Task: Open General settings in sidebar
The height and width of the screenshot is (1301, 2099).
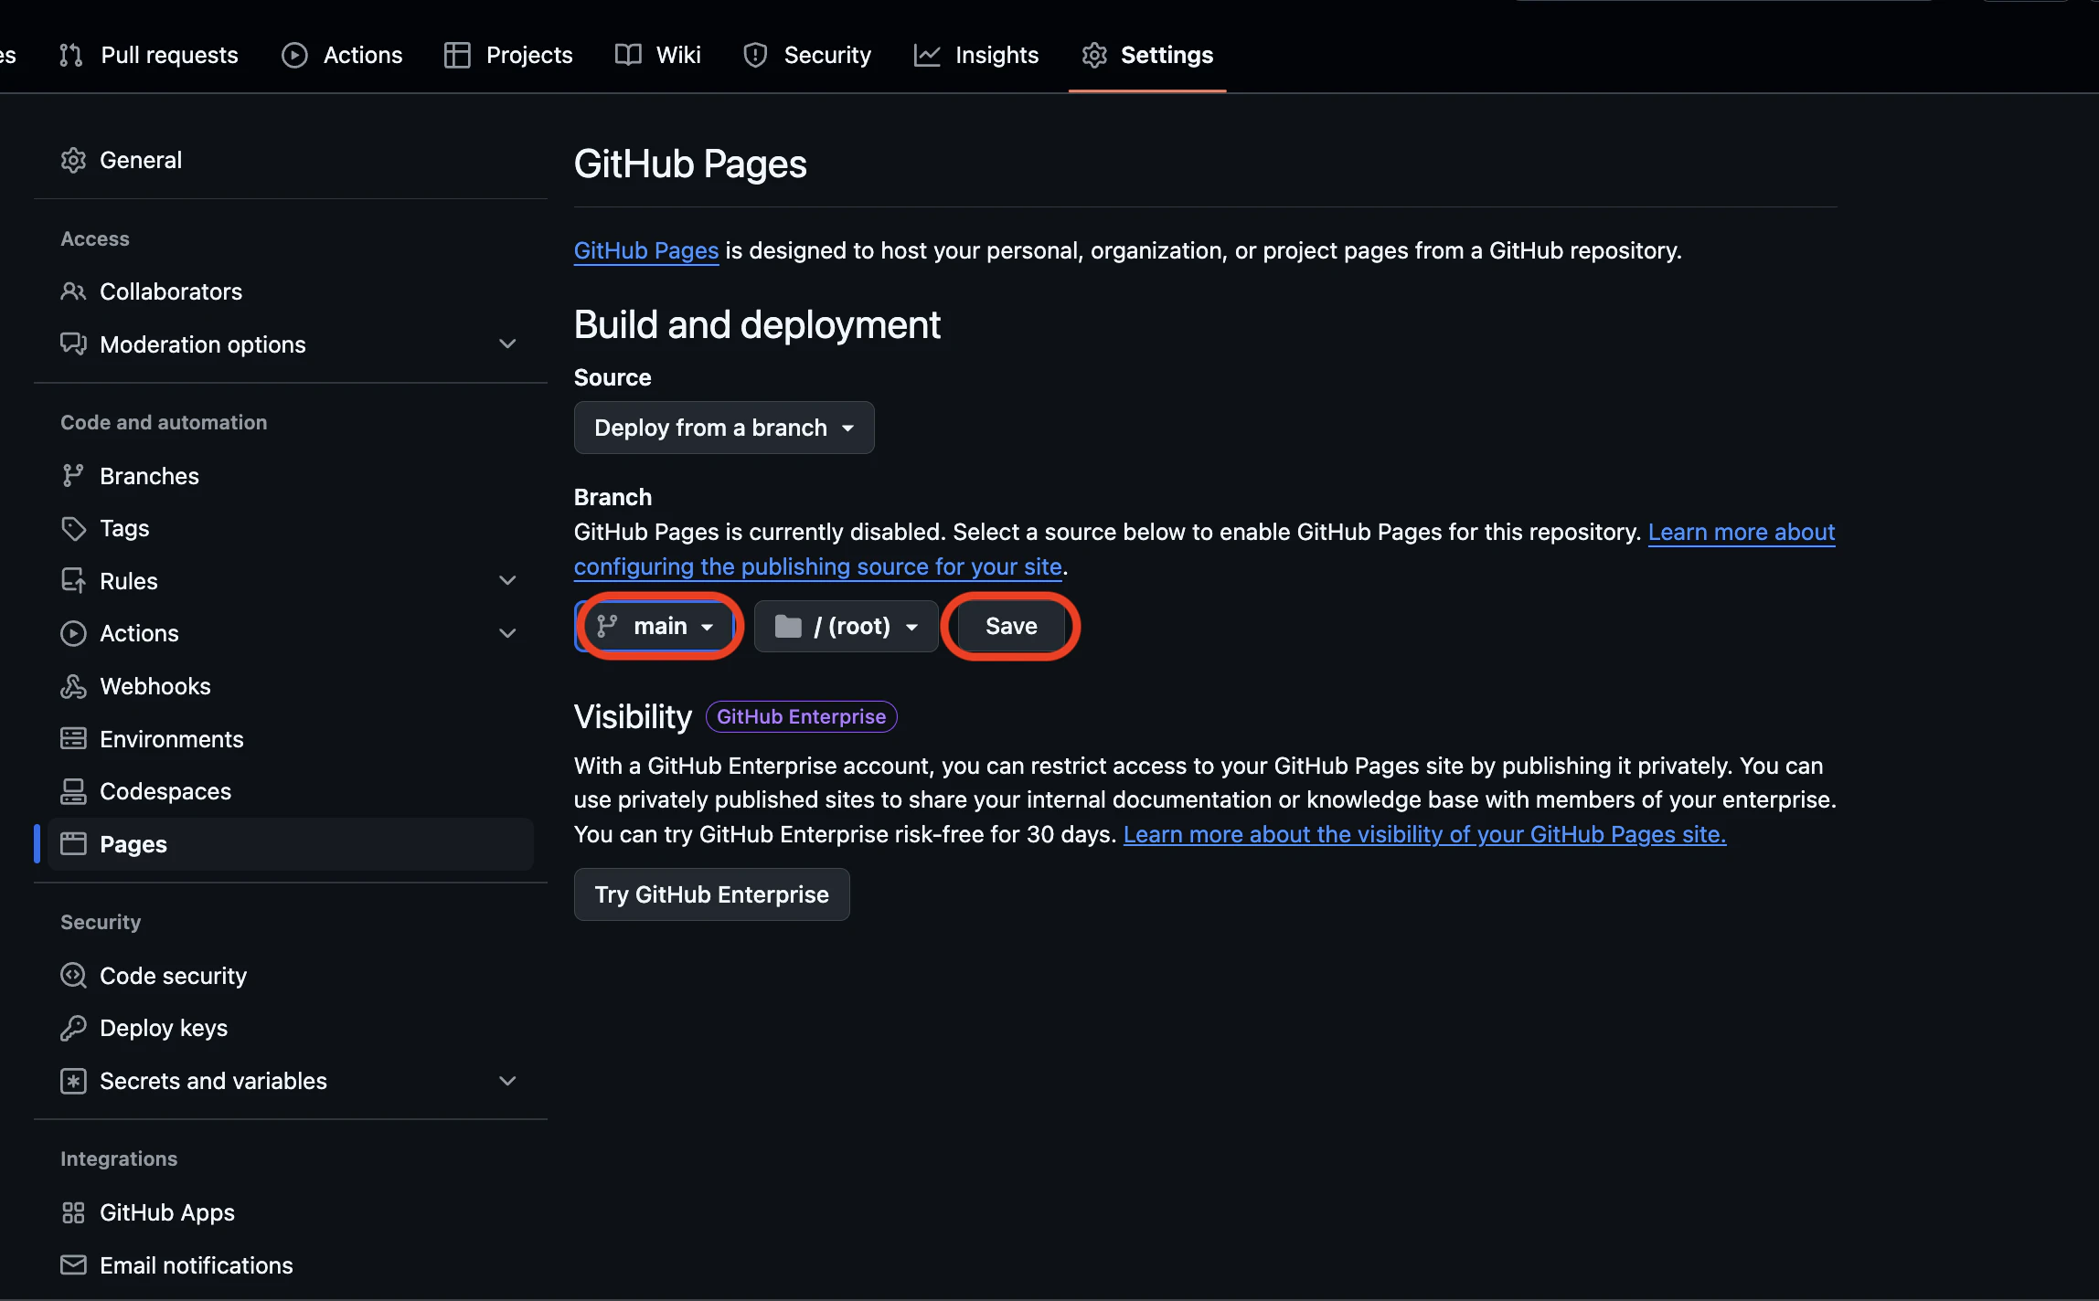Action: point(291,160)
